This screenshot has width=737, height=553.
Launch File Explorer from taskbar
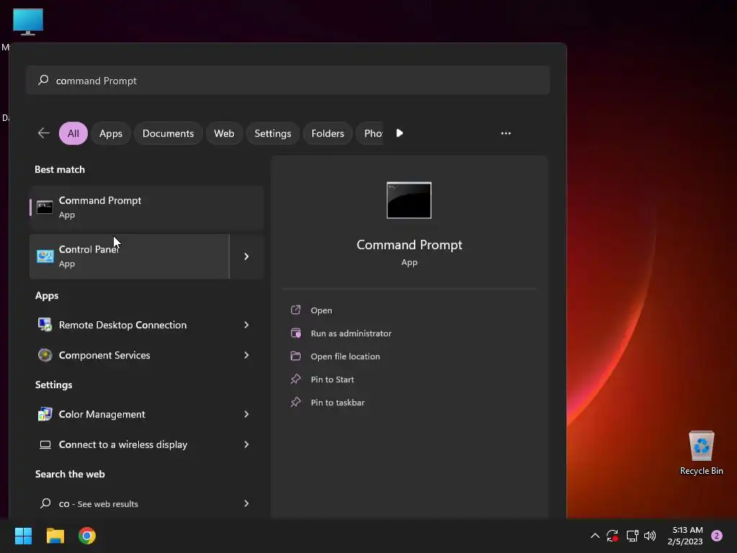click(55, 536)
